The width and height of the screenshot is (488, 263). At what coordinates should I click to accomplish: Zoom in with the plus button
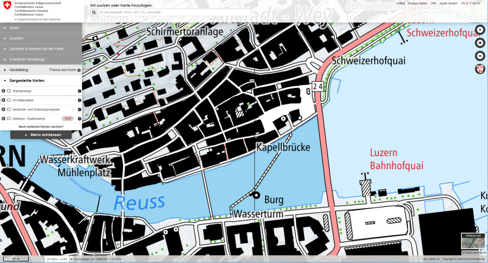click(479, 43)
